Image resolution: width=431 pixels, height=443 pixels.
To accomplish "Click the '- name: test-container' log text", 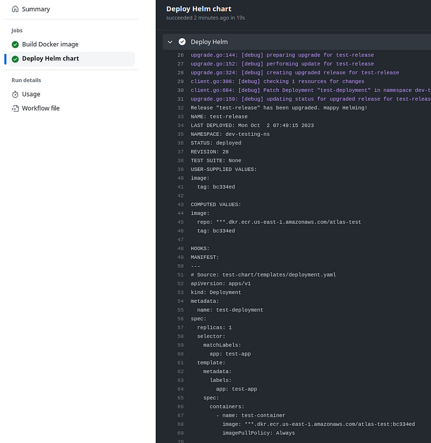I will point(251,416).
